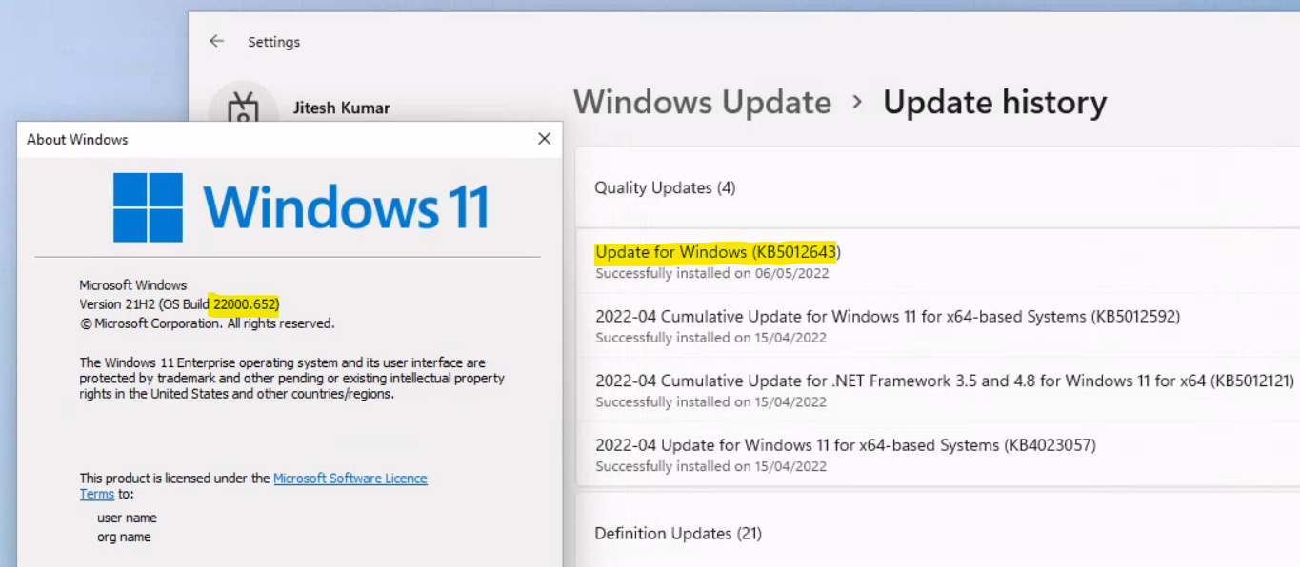Select the Quality Updates section header

(664, 187)
